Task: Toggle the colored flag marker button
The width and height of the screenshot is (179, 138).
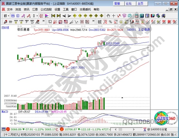Action: (47, 16)
